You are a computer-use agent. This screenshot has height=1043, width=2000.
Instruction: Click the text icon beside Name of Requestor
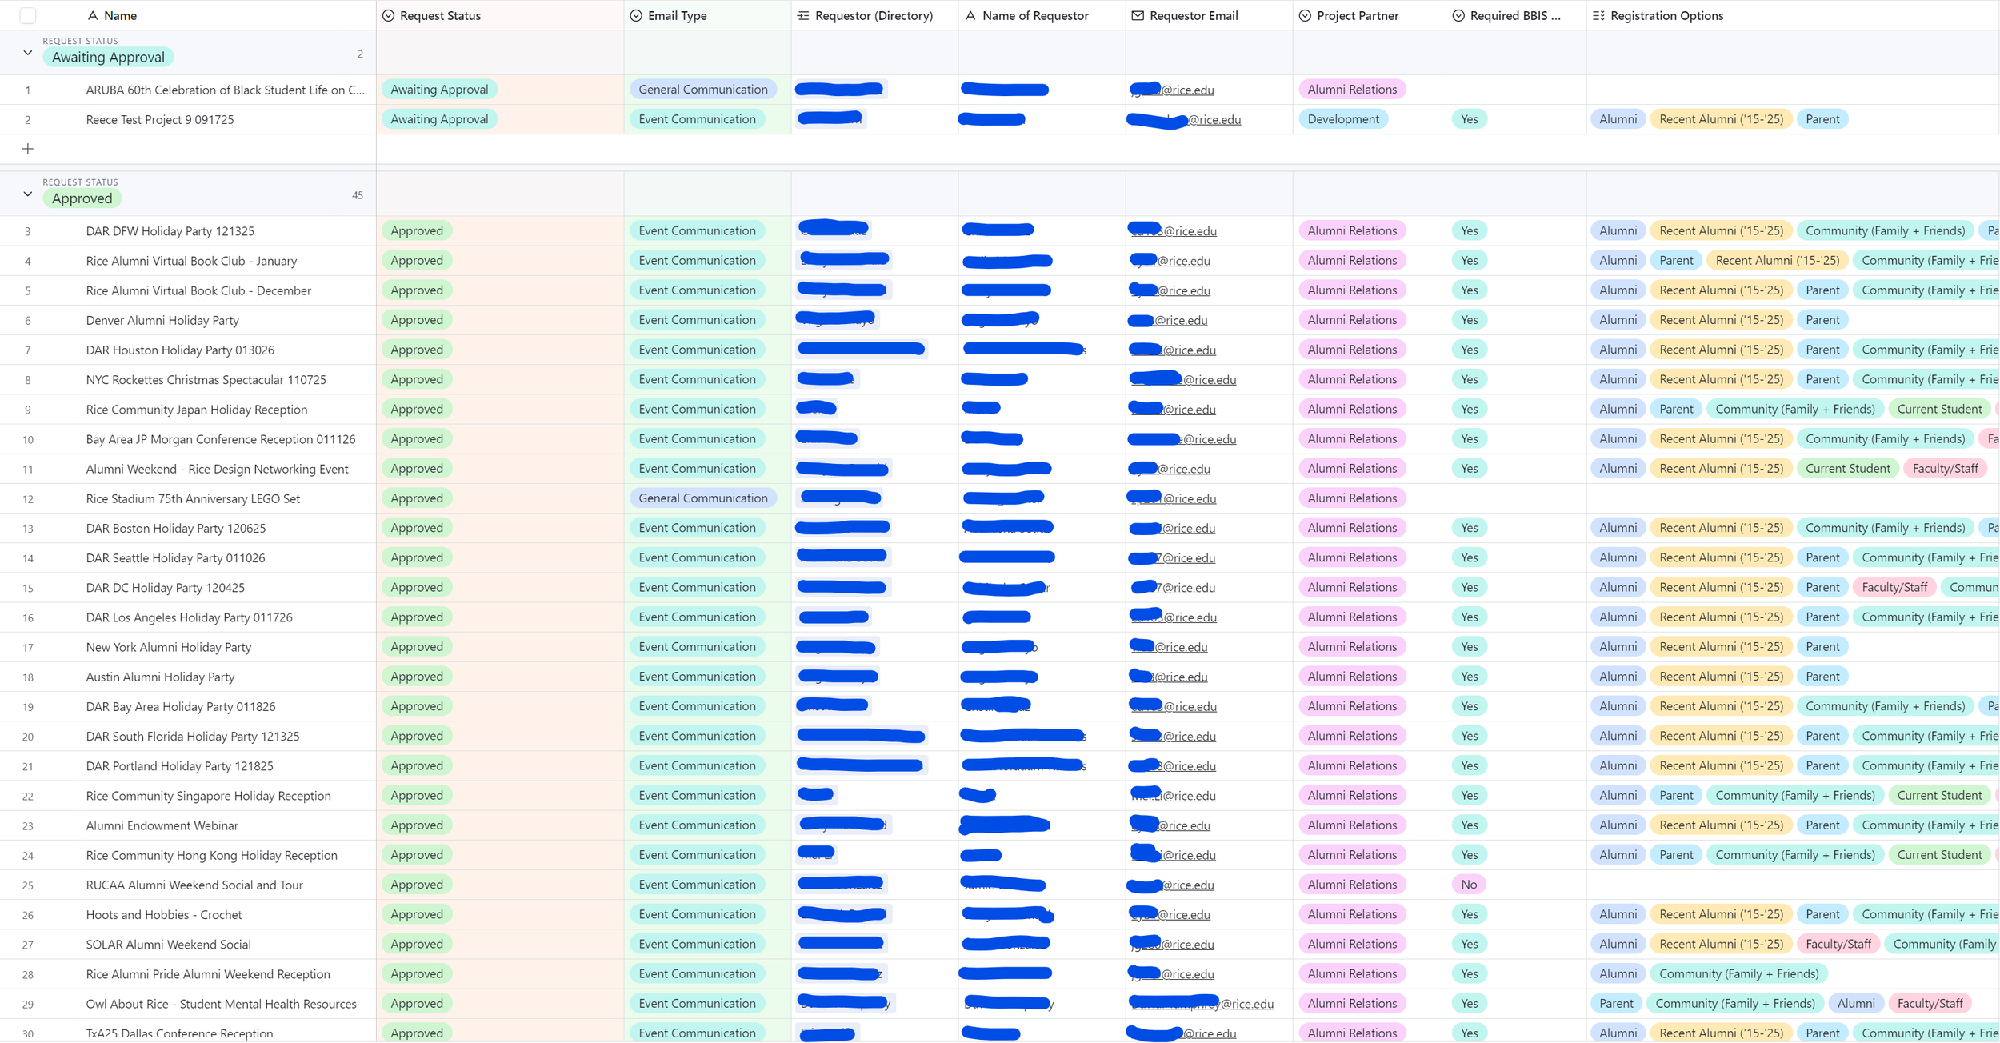point(970,15)
